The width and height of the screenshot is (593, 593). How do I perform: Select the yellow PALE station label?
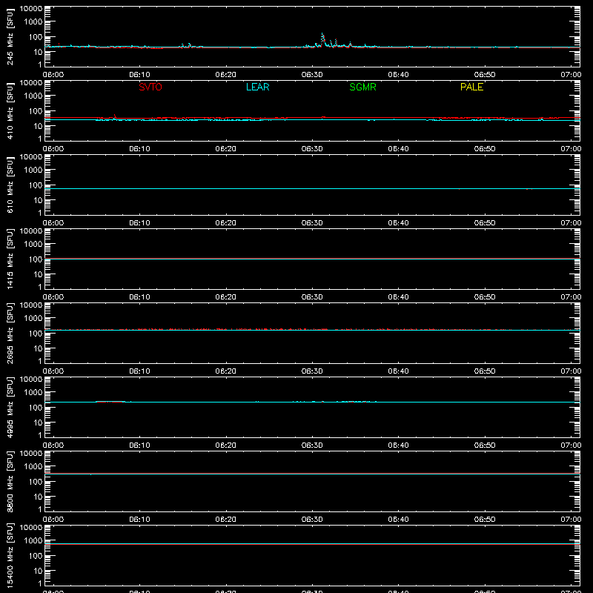click(471, 87)
